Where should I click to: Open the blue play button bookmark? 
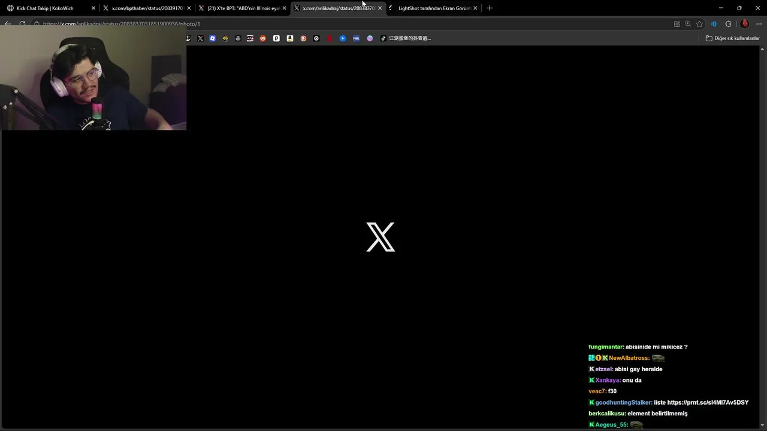coord(343,38)
